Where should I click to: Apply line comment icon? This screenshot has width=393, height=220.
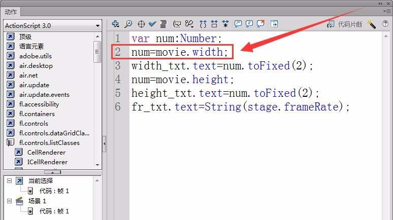pyautogui.click(x=249, y=24)
